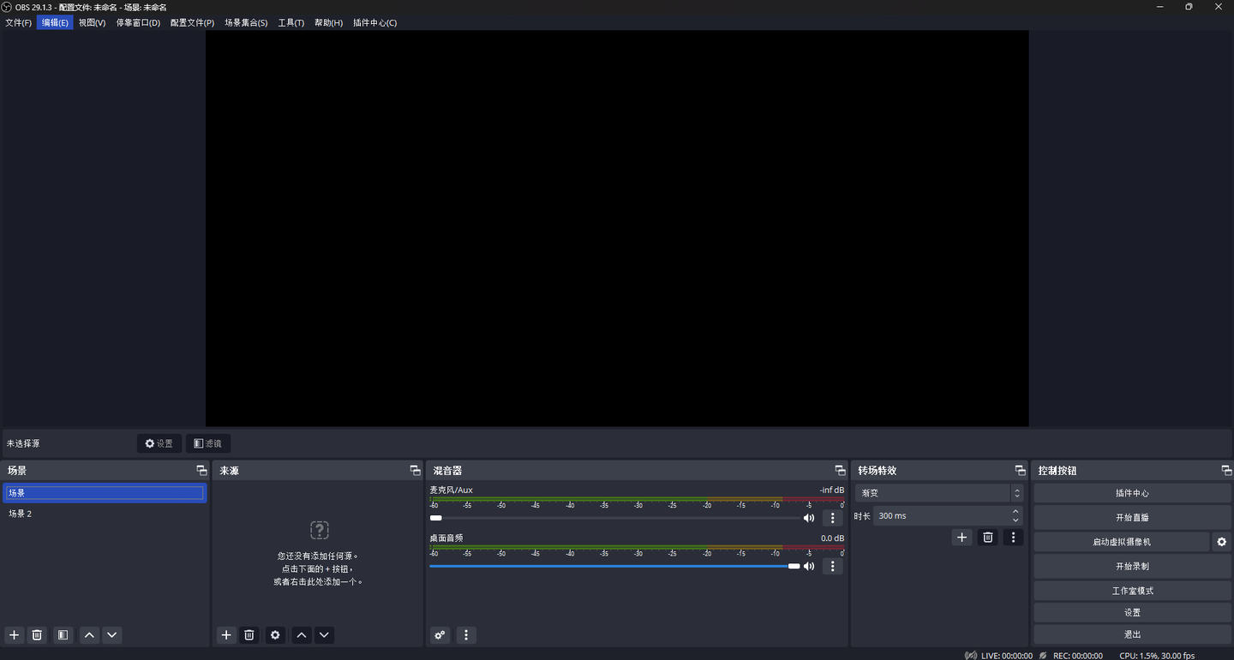
Task: Click the 未选择源 label
Action: click(23, 443)
